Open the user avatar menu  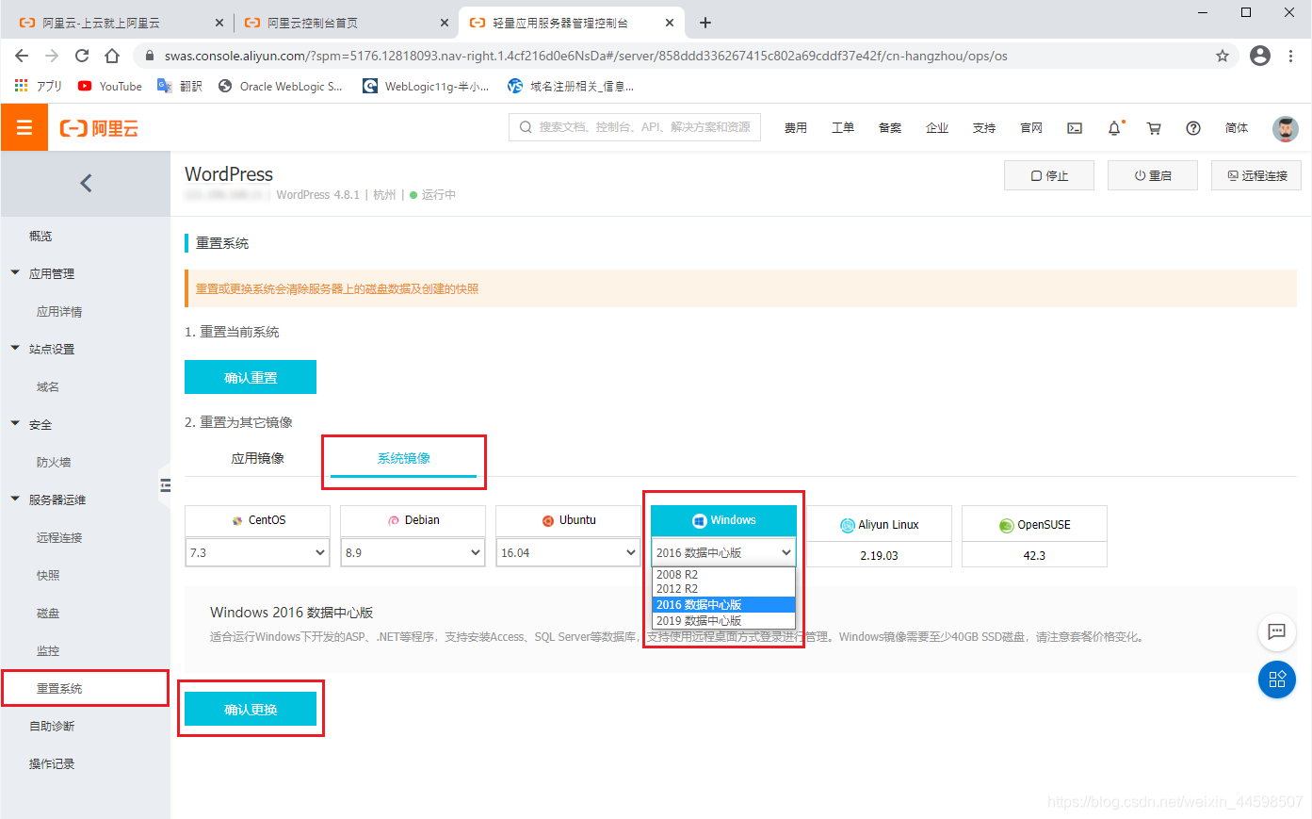1285,128
